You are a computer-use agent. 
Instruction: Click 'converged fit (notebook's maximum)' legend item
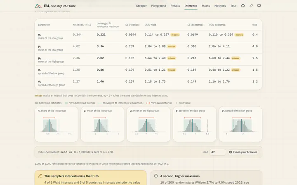[120, 103]
